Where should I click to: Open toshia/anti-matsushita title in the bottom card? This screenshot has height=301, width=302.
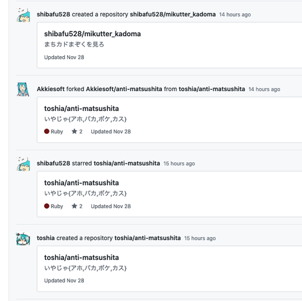[82, 258]
